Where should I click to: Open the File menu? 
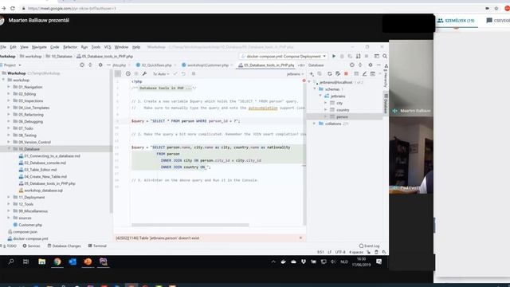[x=3, y=47]
